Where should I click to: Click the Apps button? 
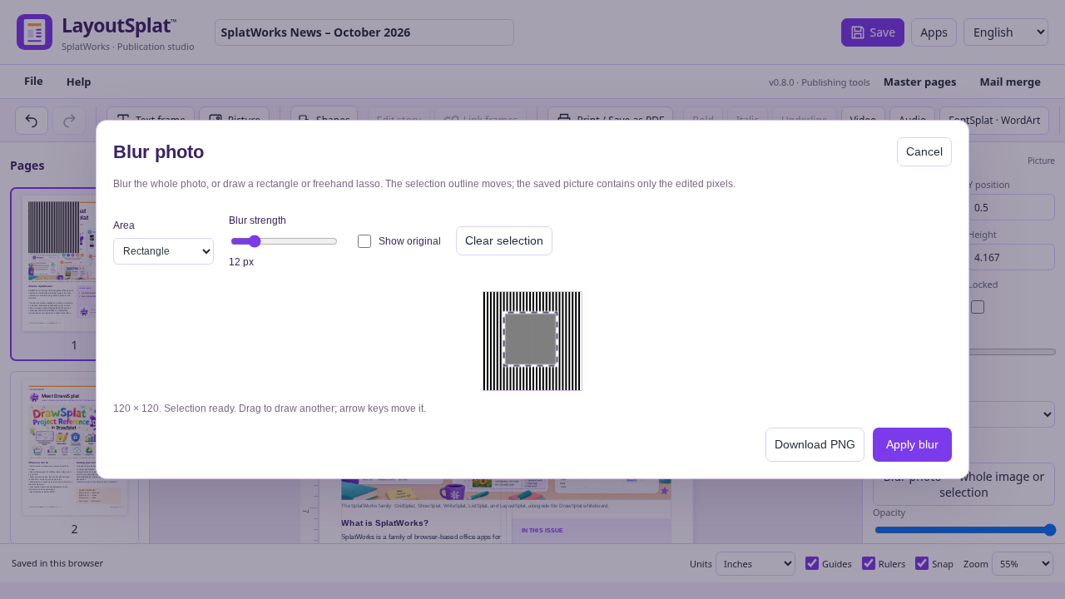point(934,32)
